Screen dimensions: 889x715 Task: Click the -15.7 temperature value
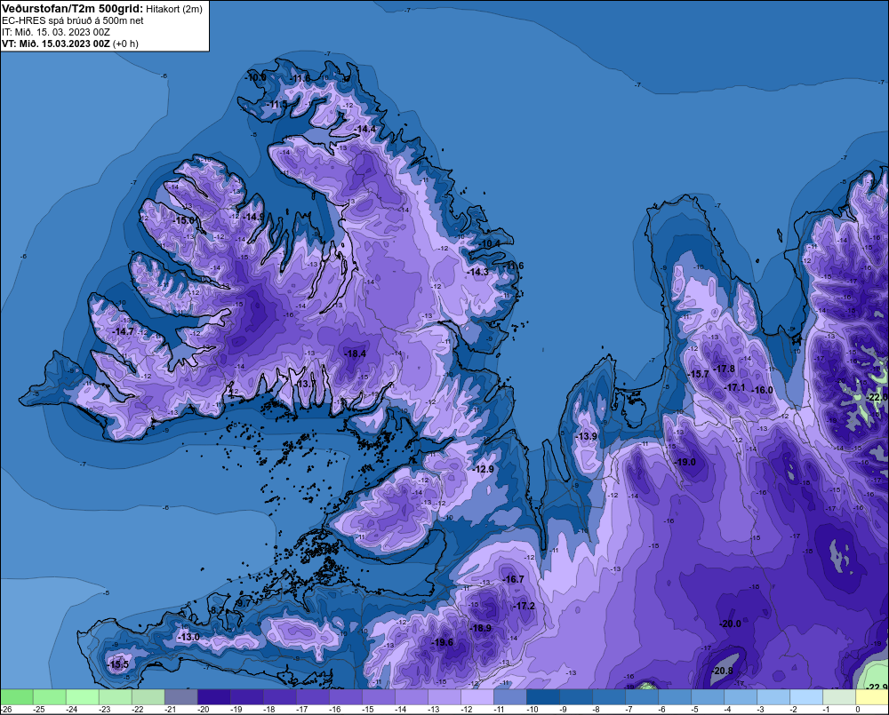(x=698, y=374)
